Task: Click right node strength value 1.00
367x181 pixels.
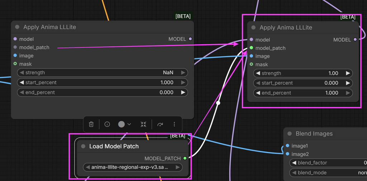Action: point(333,73)
